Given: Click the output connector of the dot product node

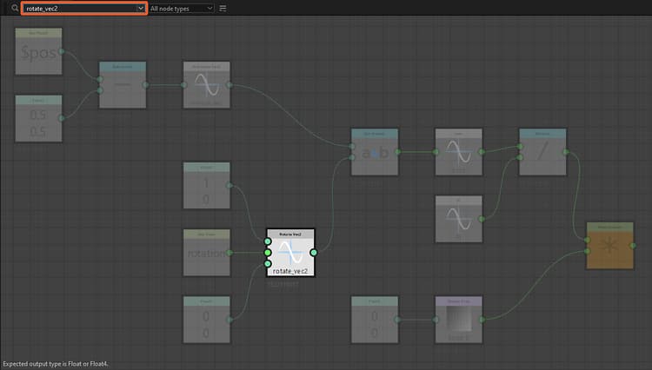Looking at the screenshot, I should click(397, 152).
